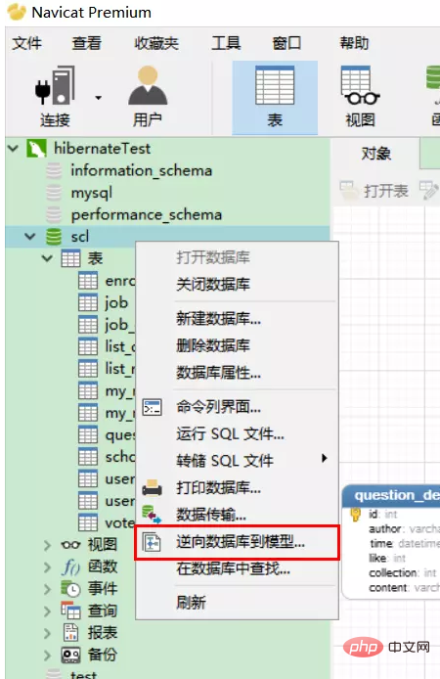
Task: Click the key icon beside id field
Action: pyautogui.click(x=356, y=514)
